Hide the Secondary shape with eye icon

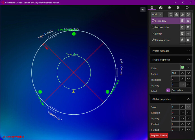[188, 21]
